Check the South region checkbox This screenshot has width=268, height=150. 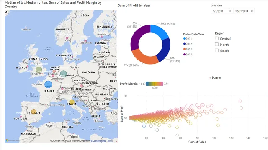click(217, 50)
